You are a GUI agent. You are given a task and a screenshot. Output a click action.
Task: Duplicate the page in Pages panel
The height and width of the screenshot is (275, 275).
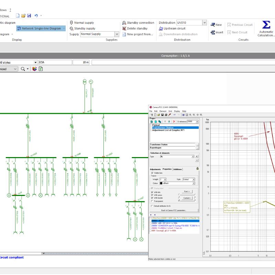(159, 122)
